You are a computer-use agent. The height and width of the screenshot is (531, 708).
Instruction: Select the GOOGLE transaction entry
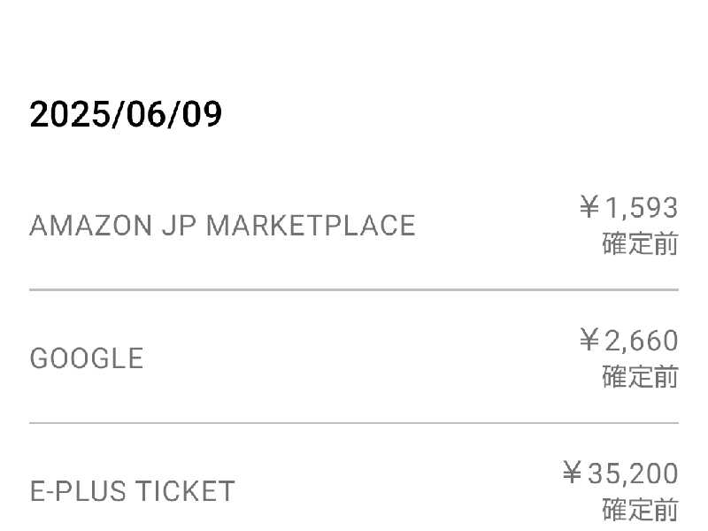coord(354,358)
